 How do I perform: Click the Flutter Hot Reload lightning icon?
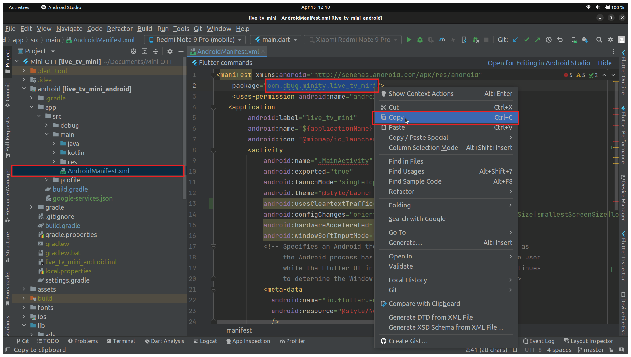coord(453,40)
